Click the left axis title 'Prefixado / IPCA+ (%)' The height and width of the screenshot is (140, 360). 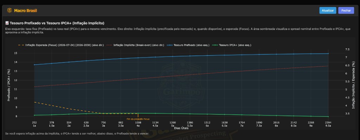(9, 85)
